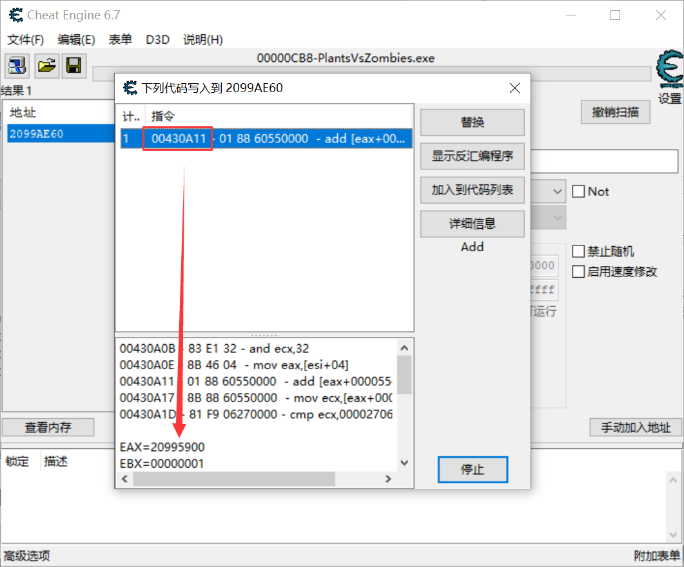Viewport: 684px width, 567px height.
Task: Click the 加入到代码列表 button
Action: click(x=473, y=190)
